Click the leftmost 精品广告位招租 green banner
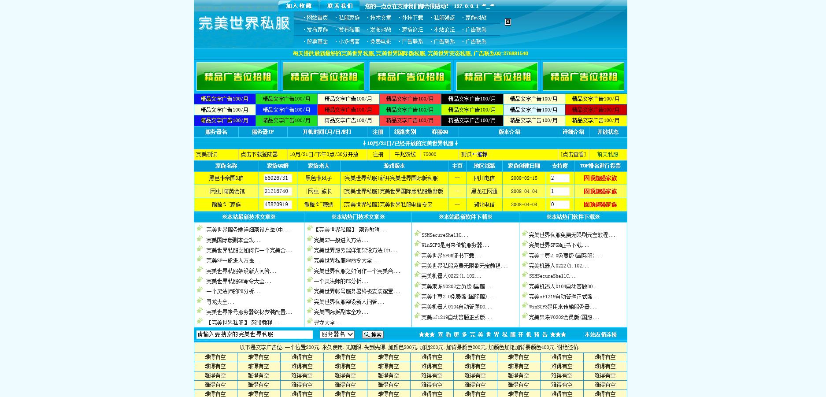This screenshot has height=397, width=826. (x=237, y=77)
